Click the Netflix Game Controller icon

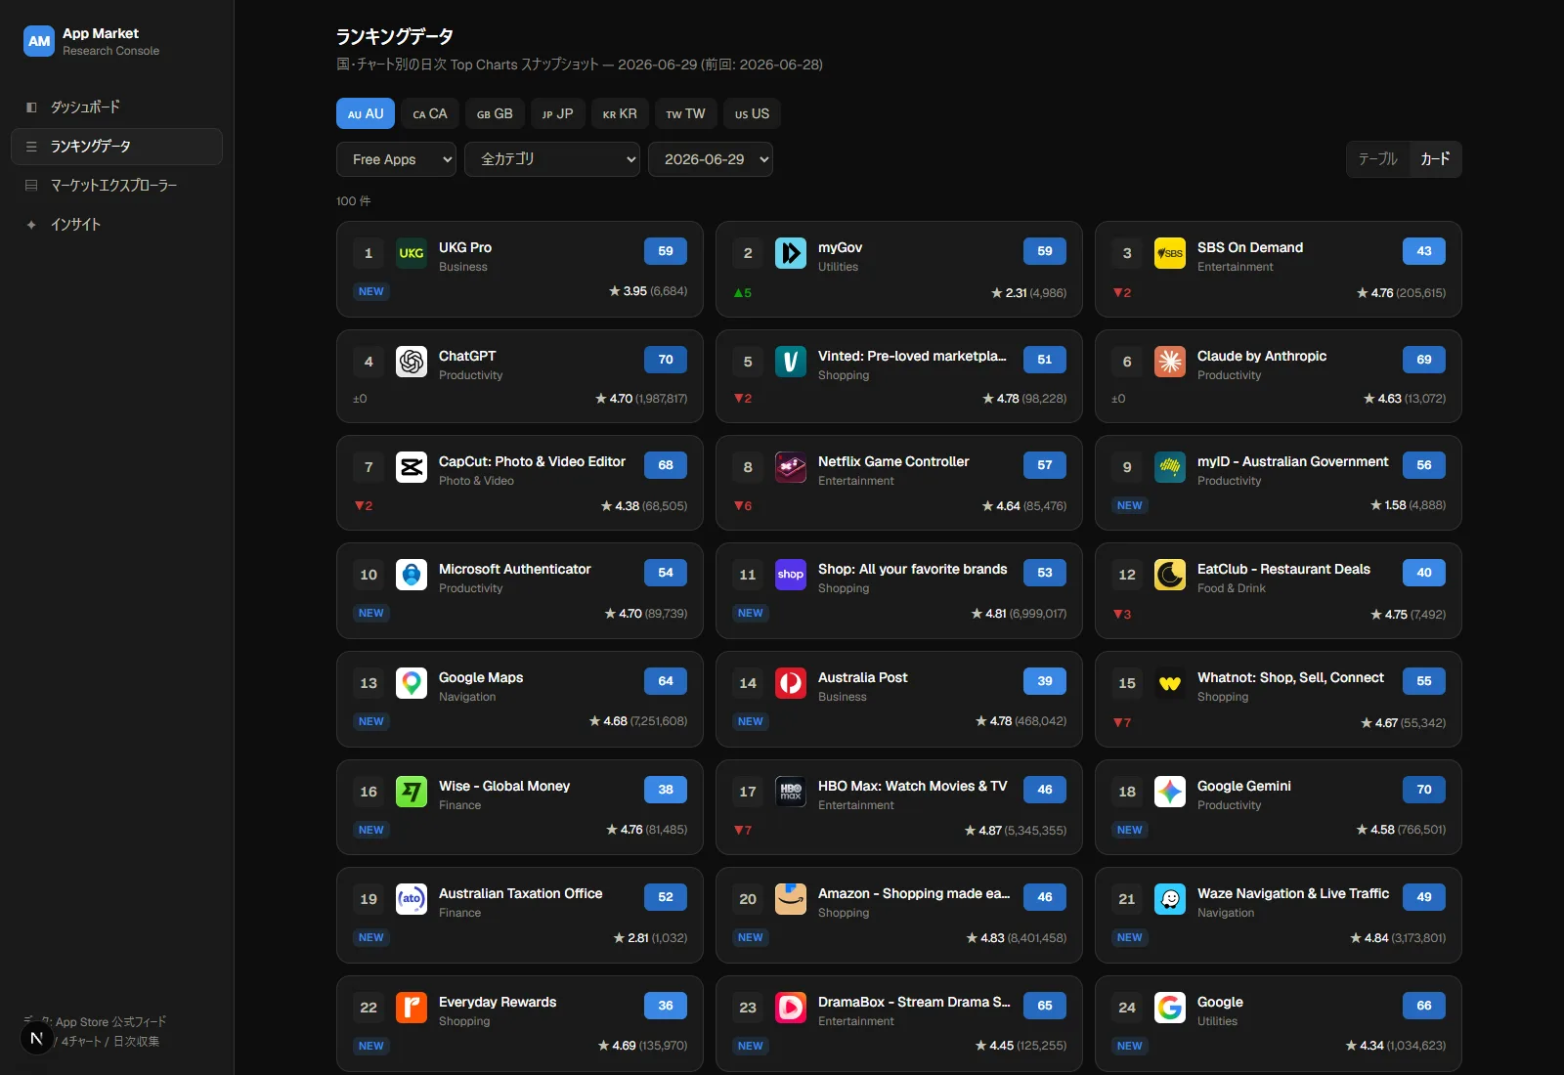[x=791, y=467]
